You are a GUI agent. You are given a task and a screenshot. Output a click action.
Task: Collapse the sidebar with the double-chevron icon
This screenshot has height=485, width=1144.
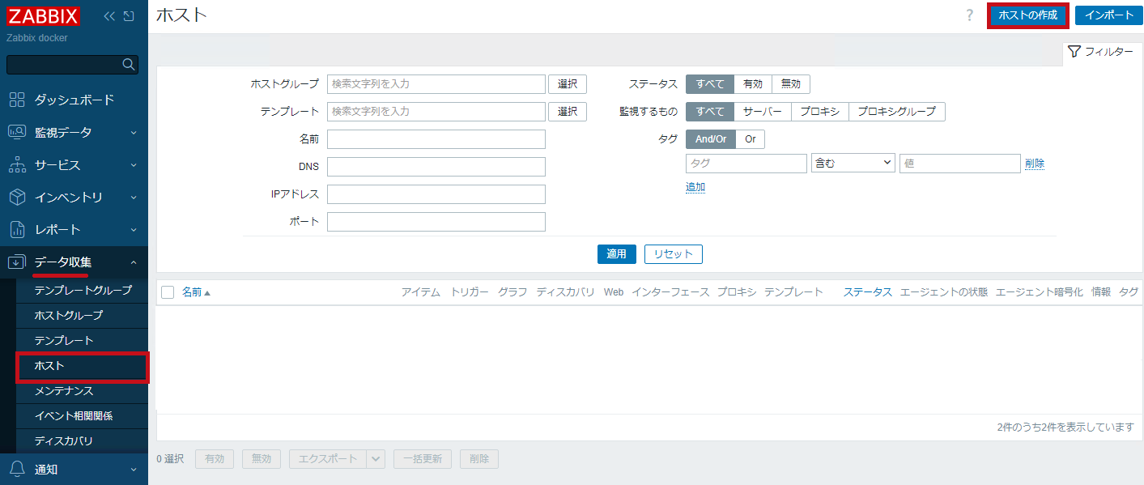click(110, 15)
